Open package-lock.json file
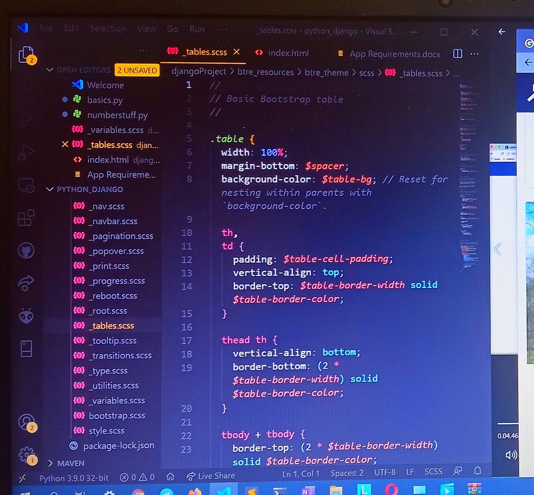The height and width of the screenshot is (495, 534). point(118,445)
